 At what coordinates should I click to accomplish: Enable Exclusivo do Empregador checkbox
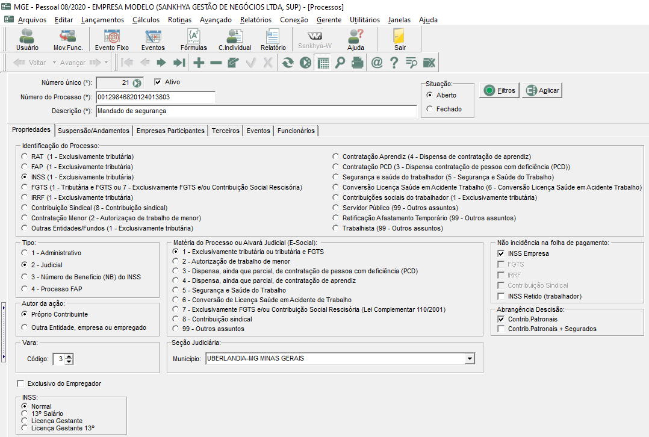click(x=20, y=383)
